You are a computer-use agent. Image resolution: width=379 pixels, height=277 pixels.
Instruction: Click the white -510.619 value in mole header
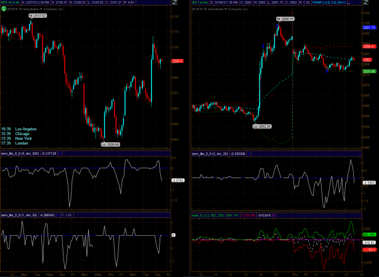click(264, 216)
